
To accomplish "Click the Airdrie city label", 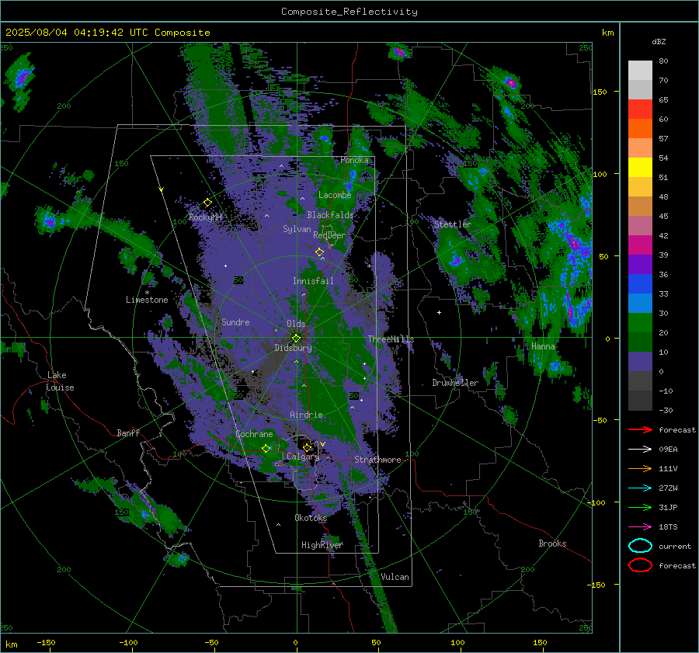I will [306, 415].
